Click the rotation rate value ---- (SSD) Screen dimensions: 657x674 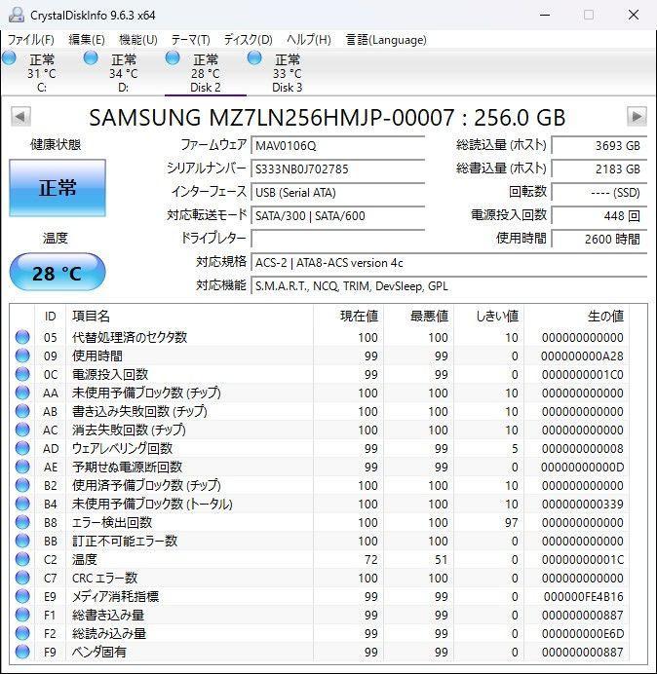pos(599,192)
